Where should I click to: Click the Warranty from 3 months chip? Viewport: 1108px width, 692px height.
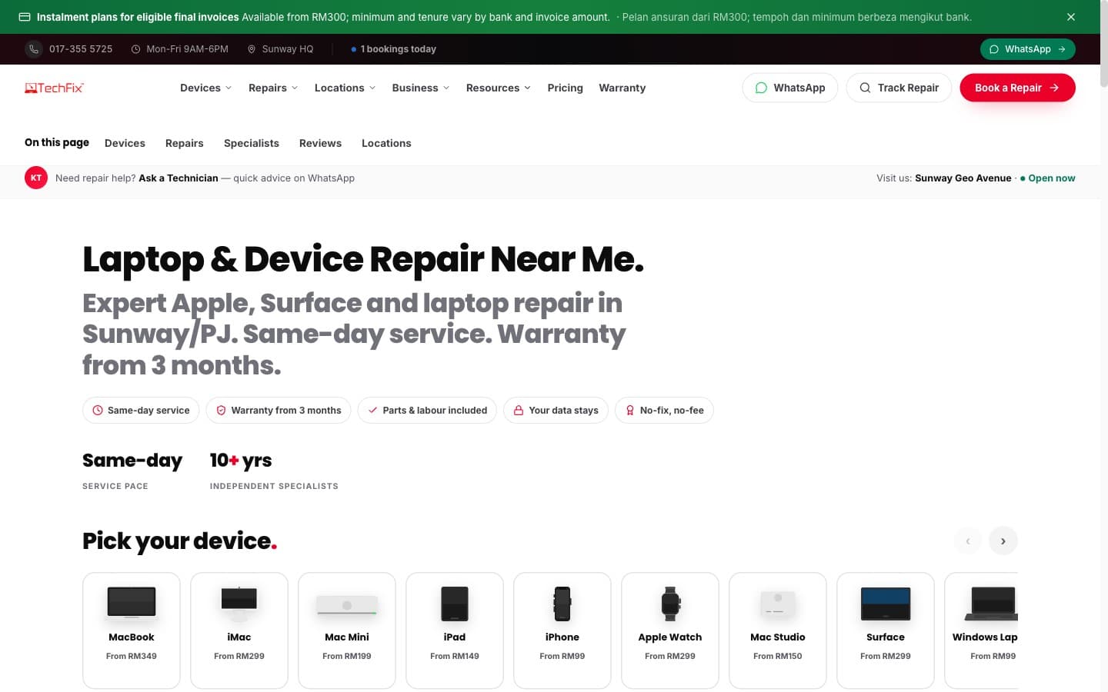point(279,411)
